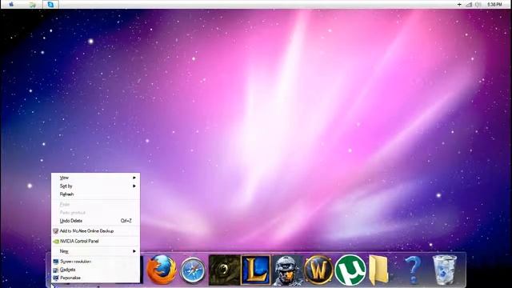Open Gadgets from context menu
The image size is (512, 288).
(96, 270)
